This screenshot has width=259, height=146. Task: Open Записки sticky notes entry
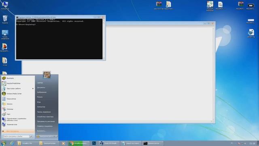(x=18, y=104)
